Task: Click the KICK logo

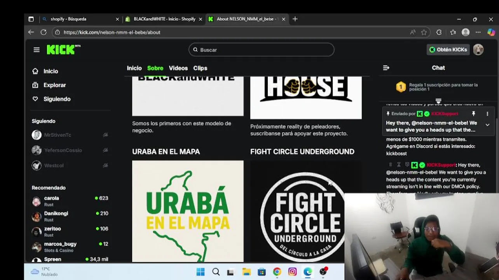Action: [x=63, y=49]
